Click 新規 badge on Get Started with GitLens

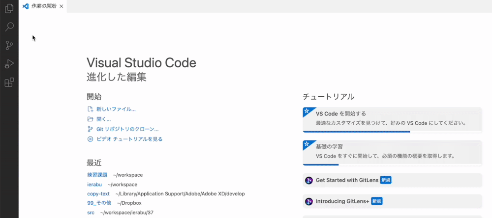[x=386, y=180]
